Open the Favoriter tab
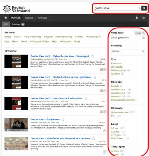 42,18
